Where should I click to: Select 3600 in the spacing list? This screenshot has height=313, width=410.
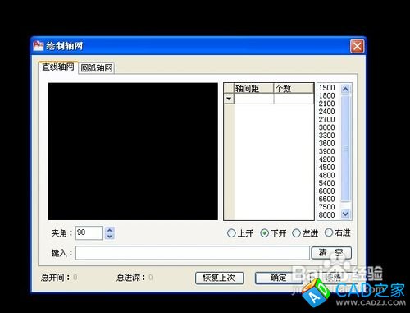(326, 143)
